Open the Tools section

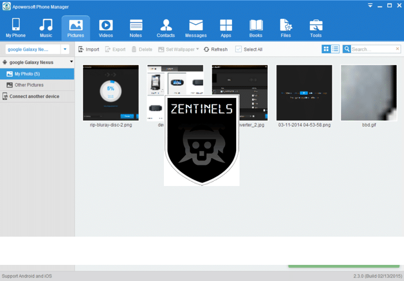click(316, 28)
